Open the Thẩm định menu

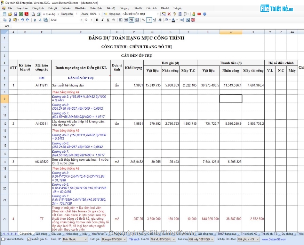click(96, 8)
